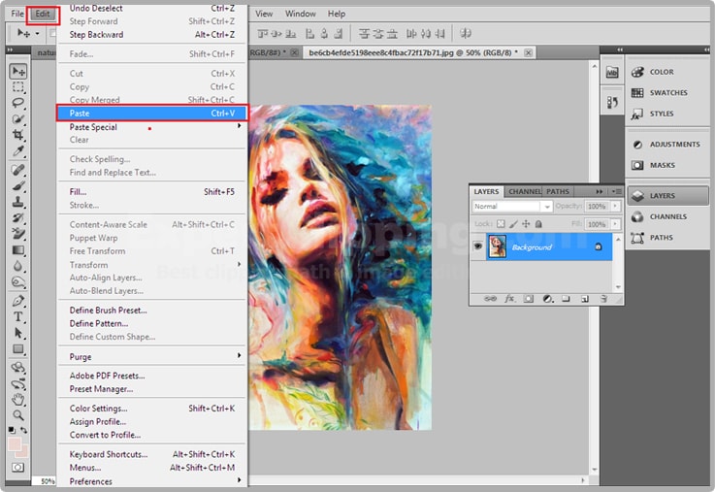Add a layer style with fx icon
The height and width of the screenshot is (492, 715).
509,299
